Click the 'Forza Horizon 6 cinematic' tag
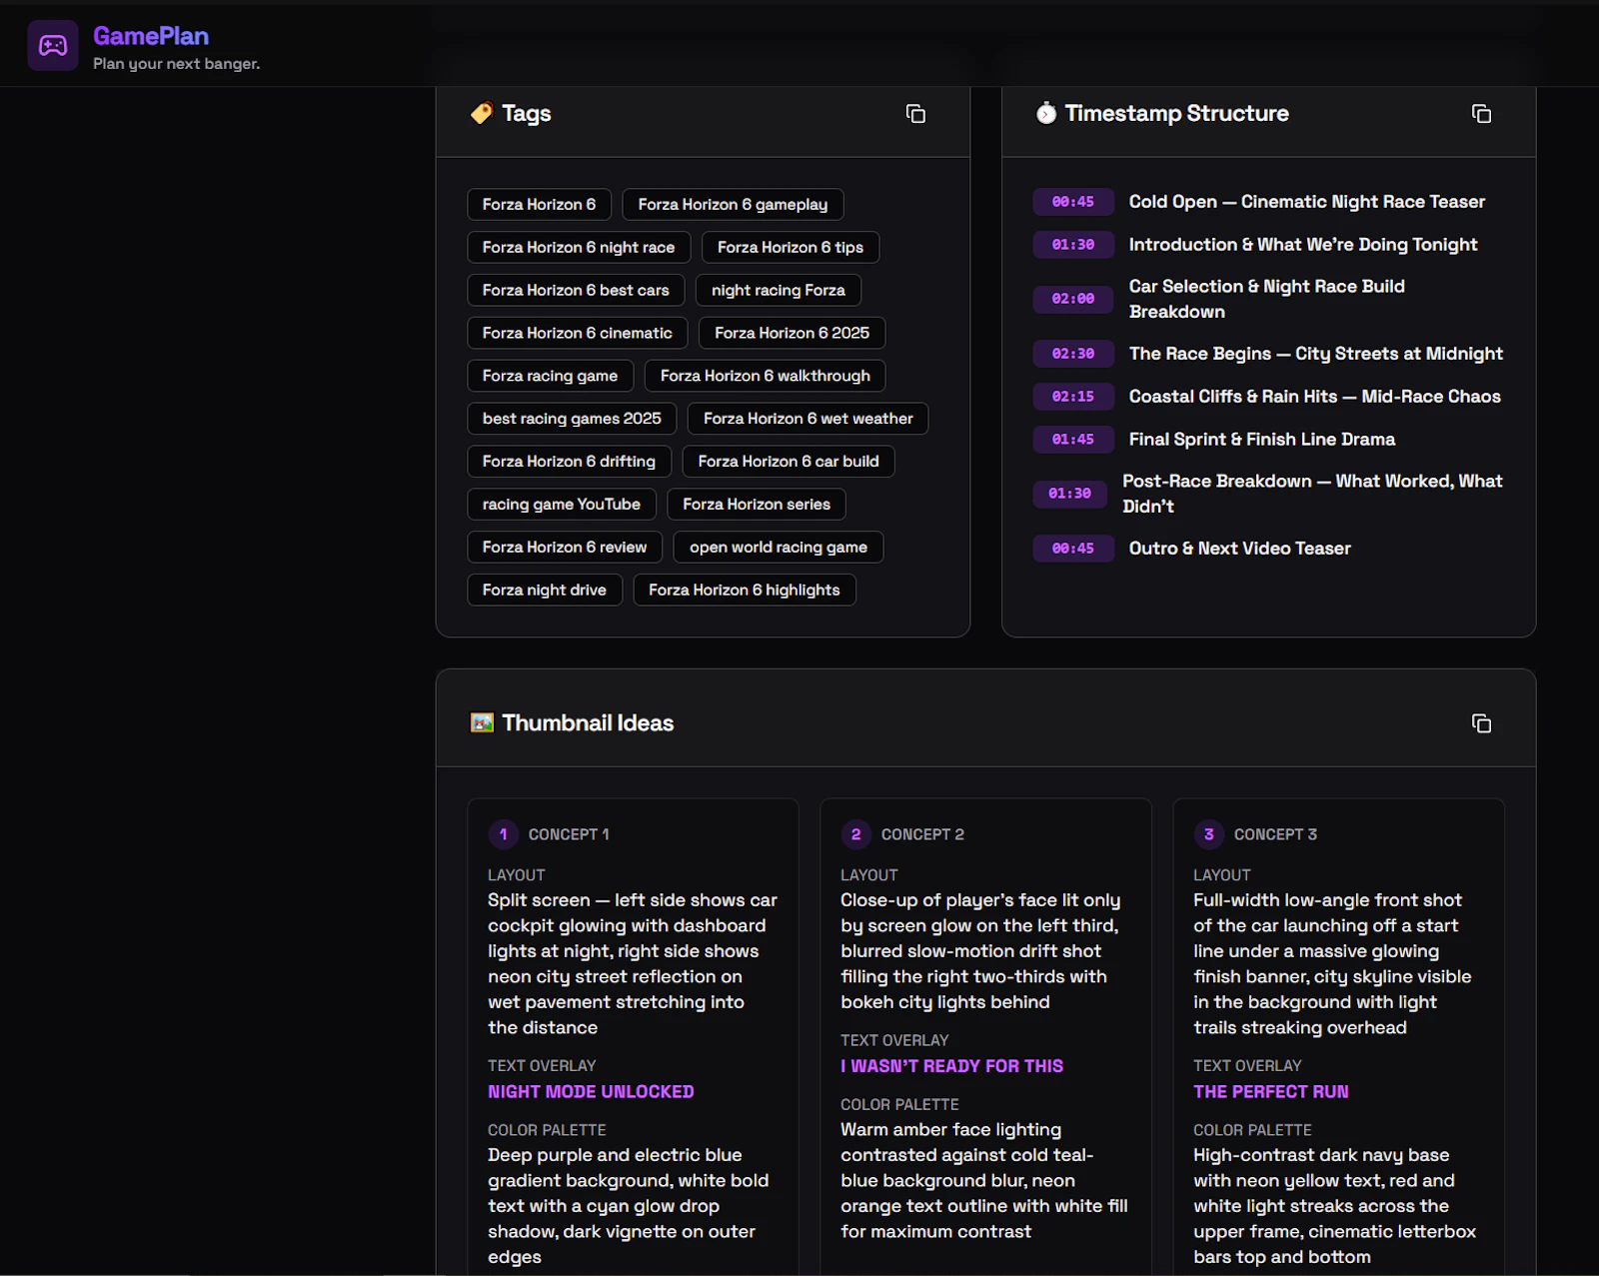The image size is (1599, 1276). (578, 334)
